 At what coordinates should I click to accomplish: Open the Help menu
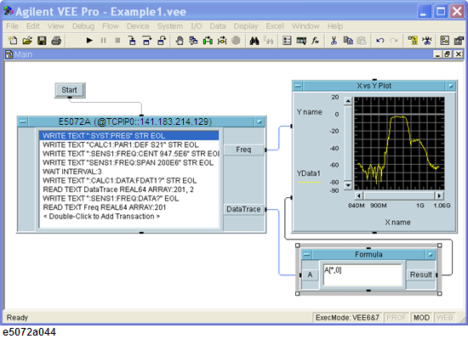point(335,26)
